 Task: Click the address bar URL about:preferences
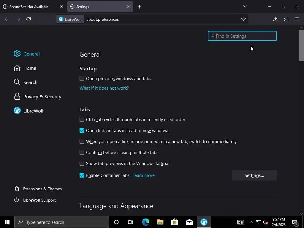[x=102, y=19]
